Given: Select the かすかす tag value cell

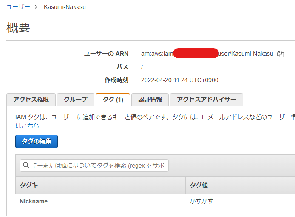Looking at the screenshot, I should [201, 201].
